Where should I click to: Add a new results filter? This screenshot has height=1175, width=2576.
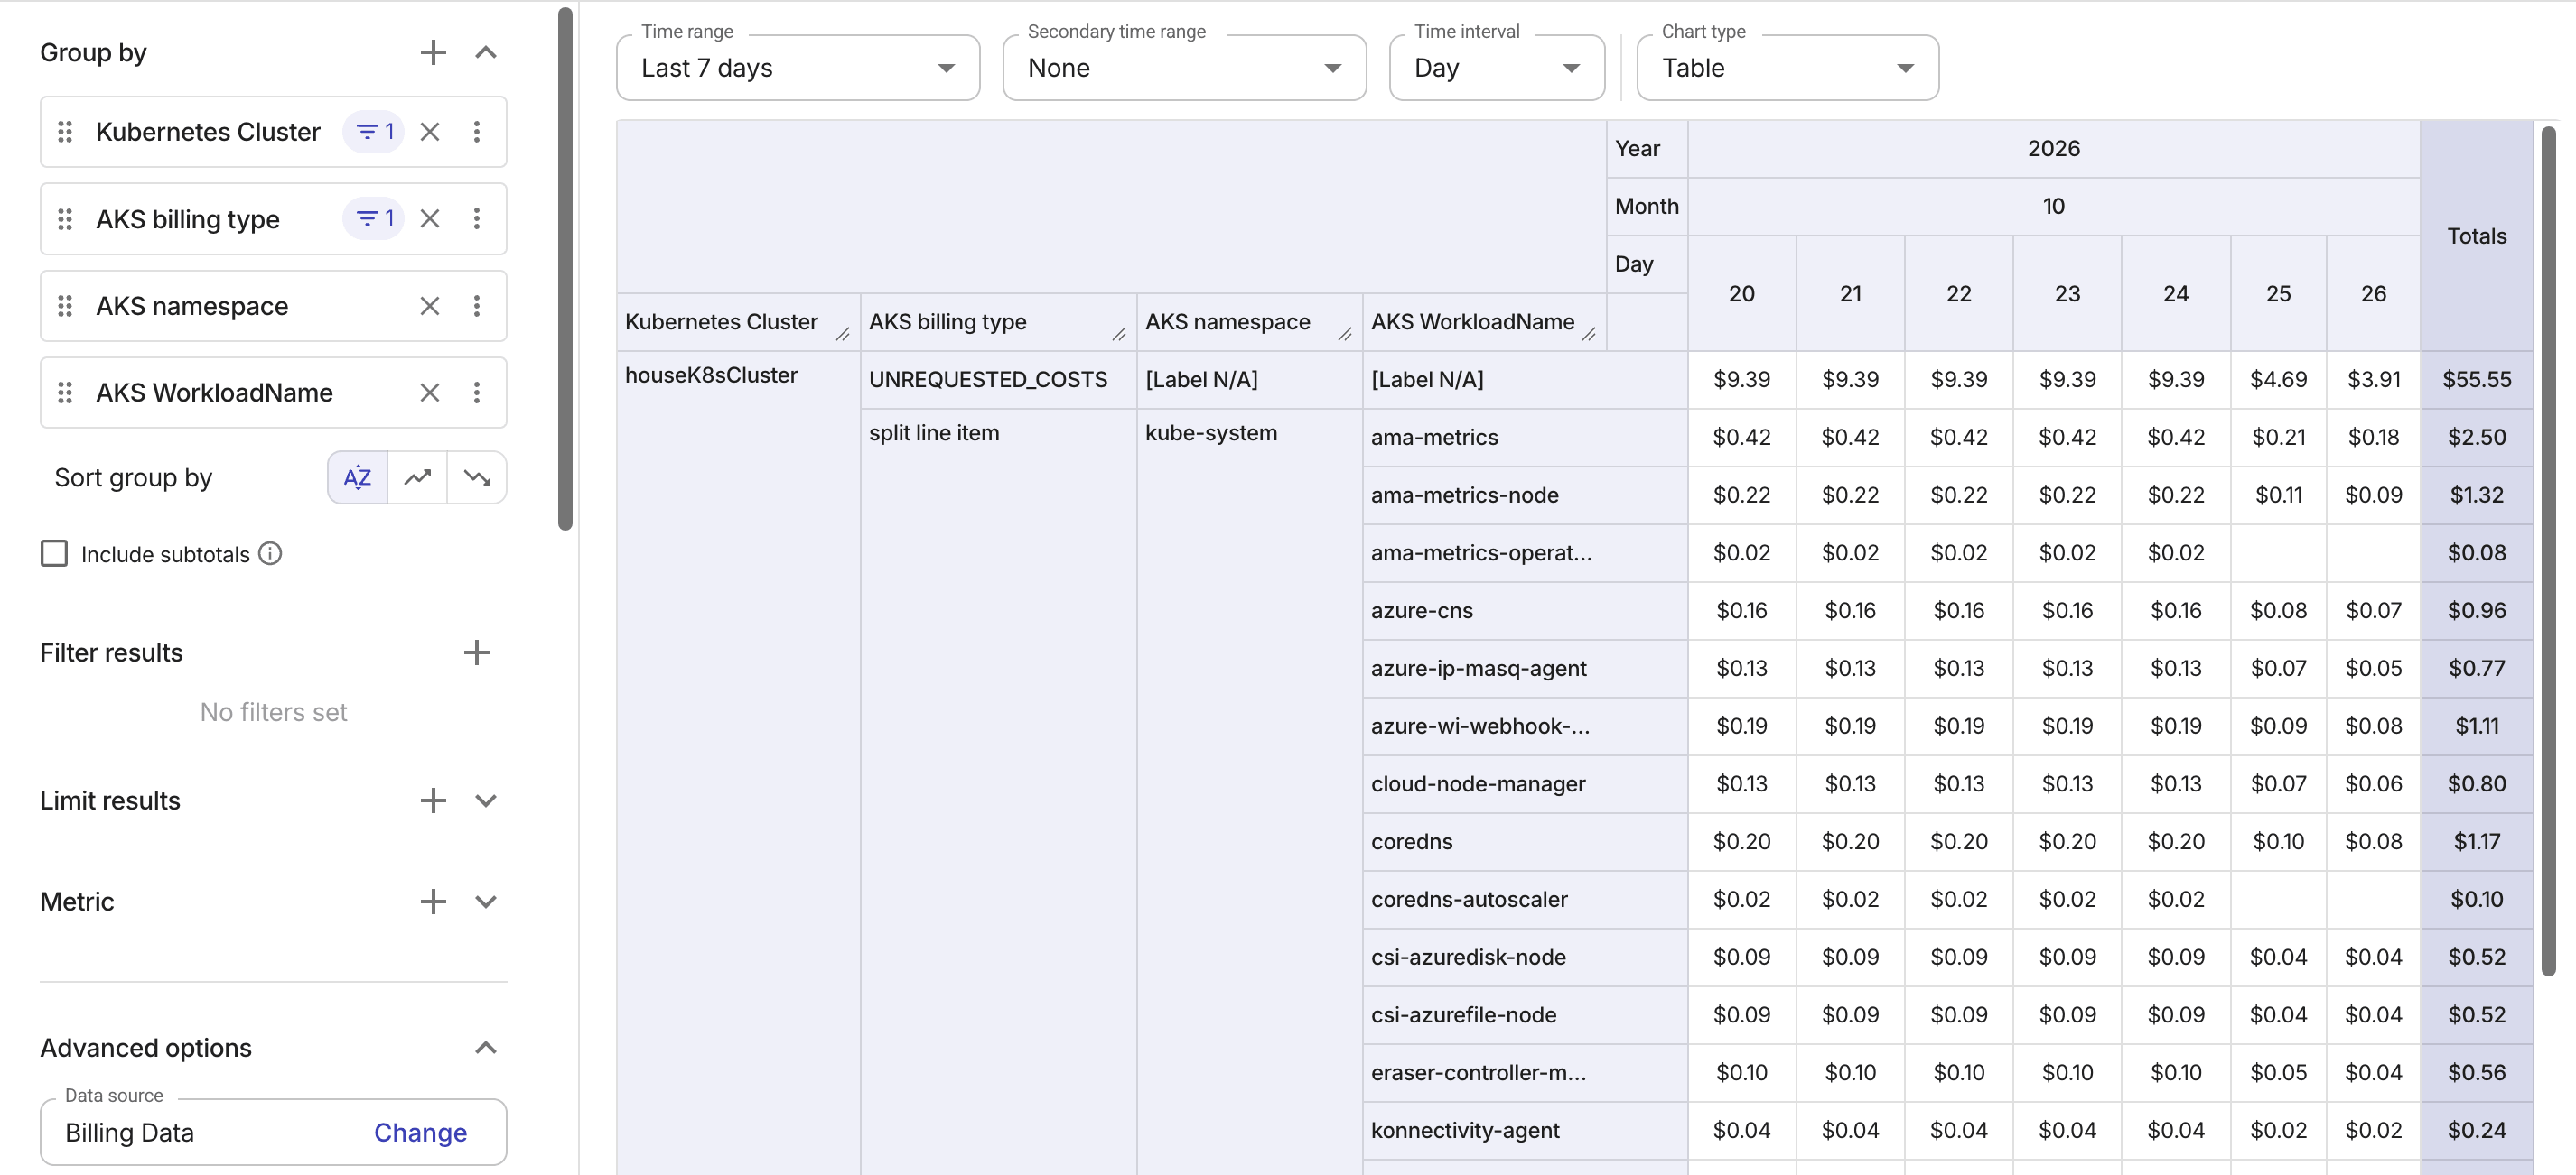(x=477, y=652)
